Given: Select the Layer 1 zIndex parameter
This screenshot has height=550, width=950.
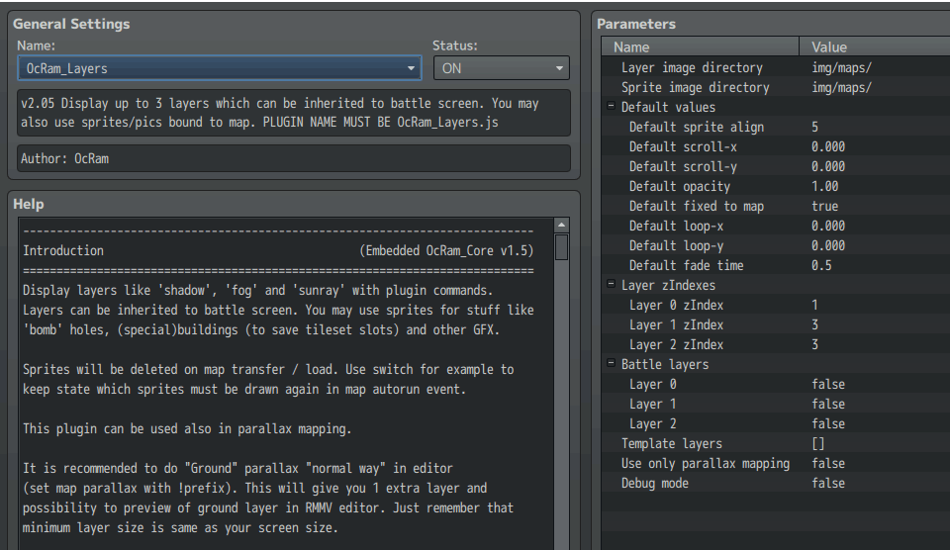Looking at the screenshot, I should coord(776,325).
